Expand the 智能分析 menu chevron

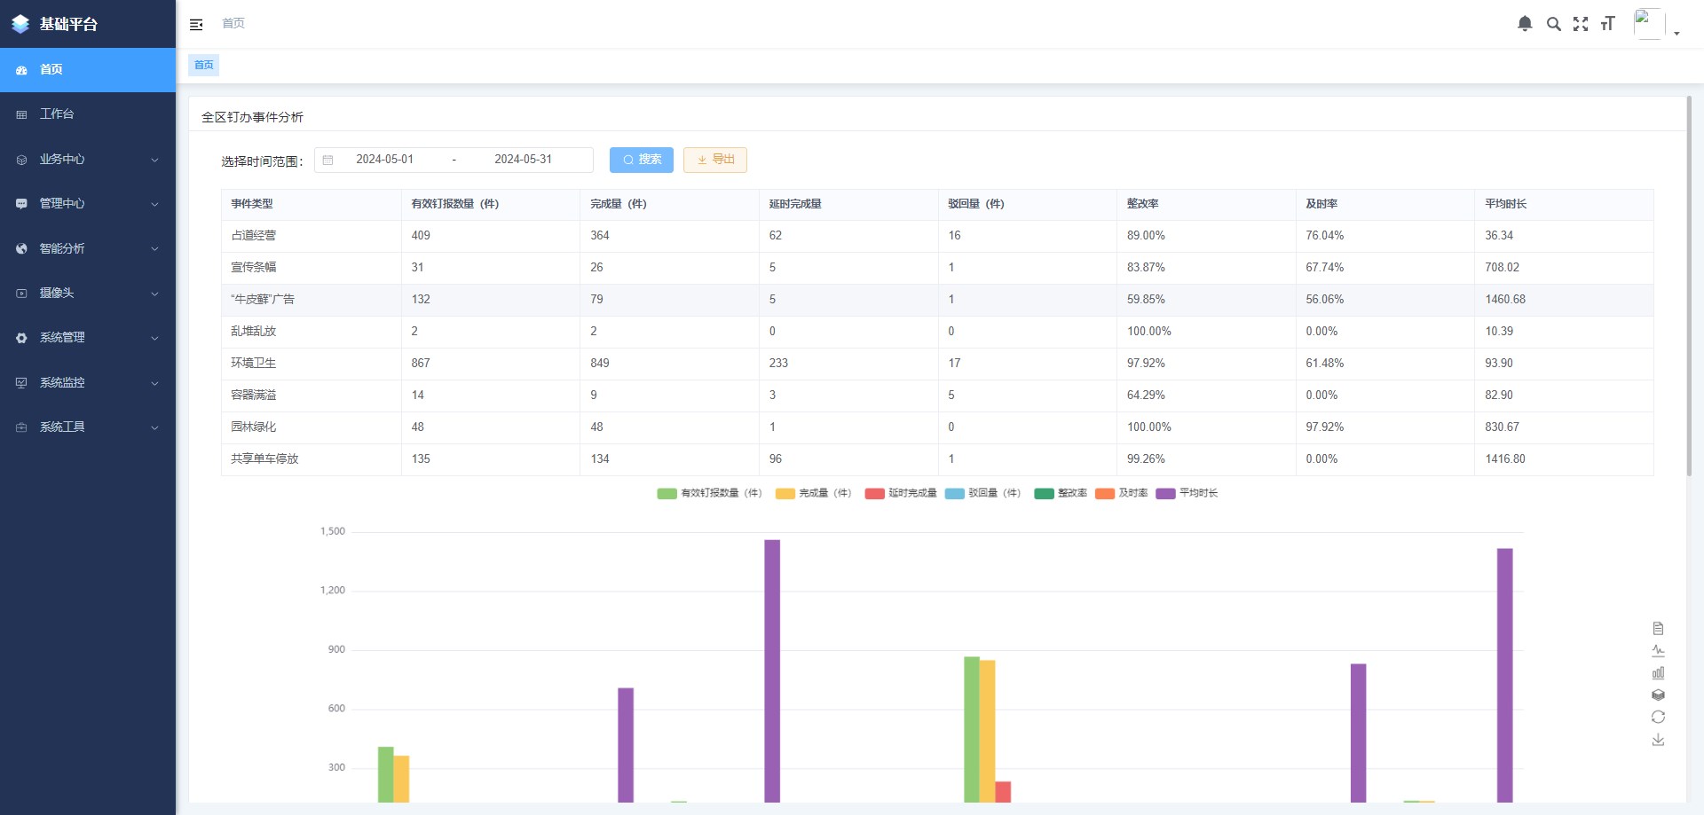pyautogui.click(x=154, y=249)
